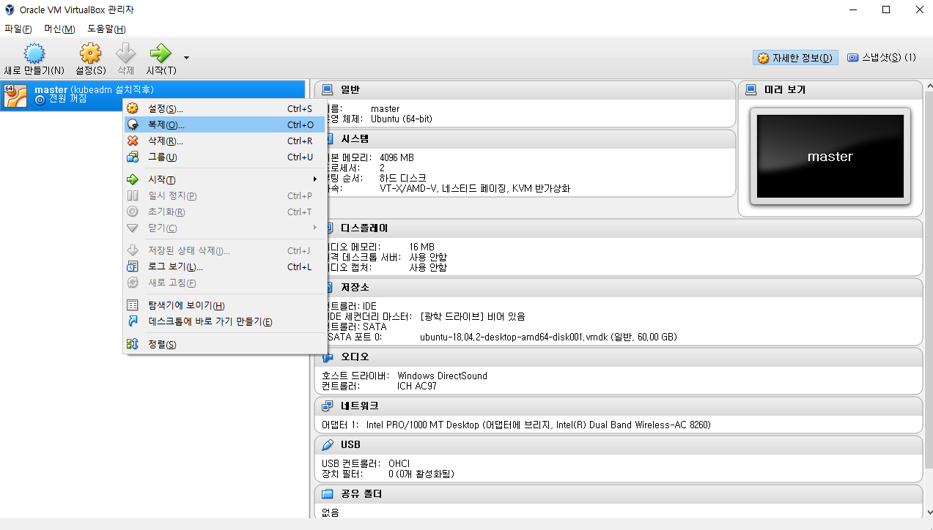This screenshot has height=530, width=933.
Task: Click the green arrow icon beside 시작(T)
Action: 133,179
